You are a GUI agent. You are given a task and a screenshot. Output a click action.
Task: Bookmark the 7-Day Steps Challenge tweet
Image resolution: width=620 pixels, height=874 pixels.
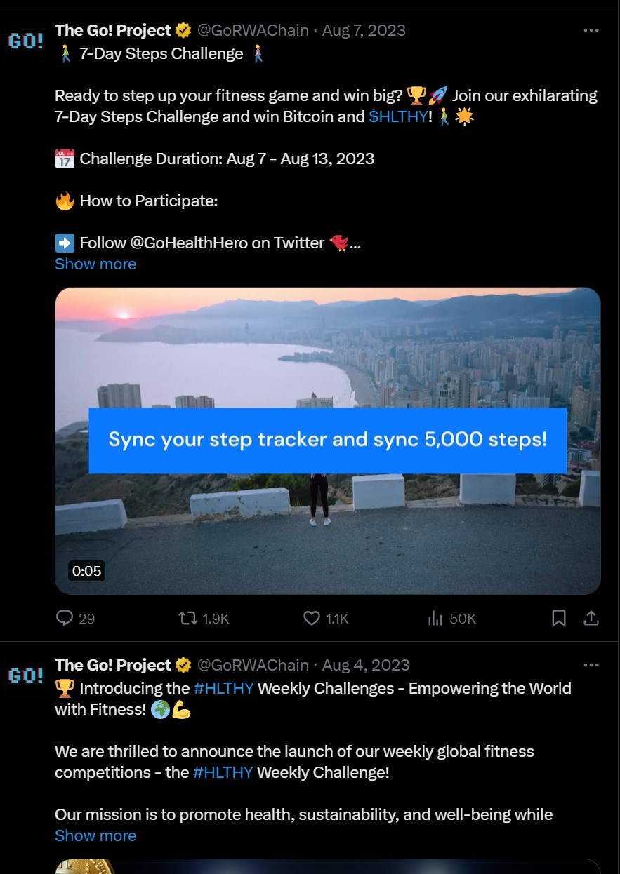pyautogui.click(x=559, y=618)
